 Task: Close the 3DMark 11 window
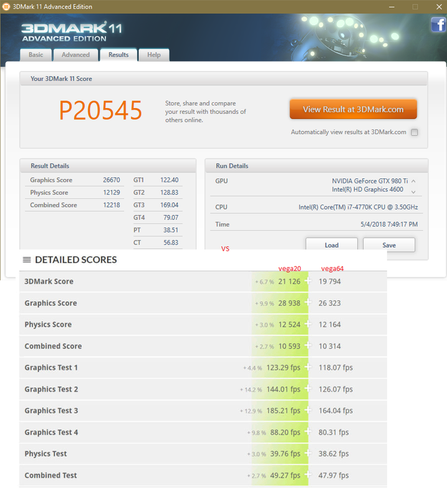click(439, 7)
